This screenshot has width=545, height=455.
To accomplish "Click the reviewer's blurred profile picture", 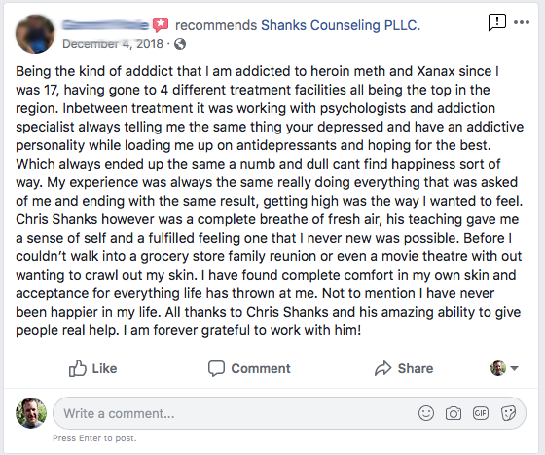I will point(35,34).
